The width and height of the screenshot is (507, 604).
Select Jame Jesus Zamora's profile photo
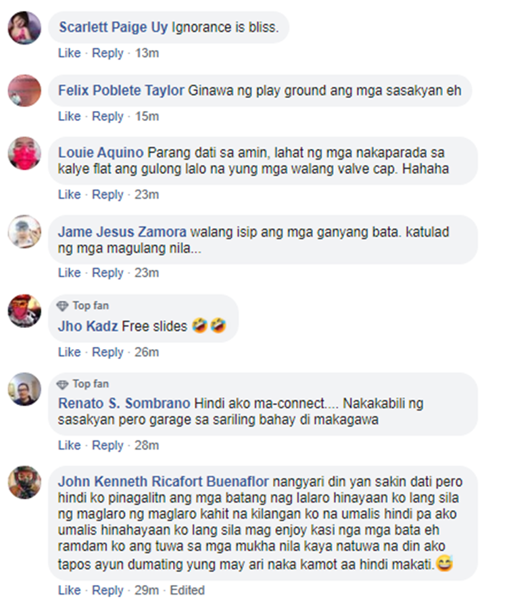click(x=24, y=231)
